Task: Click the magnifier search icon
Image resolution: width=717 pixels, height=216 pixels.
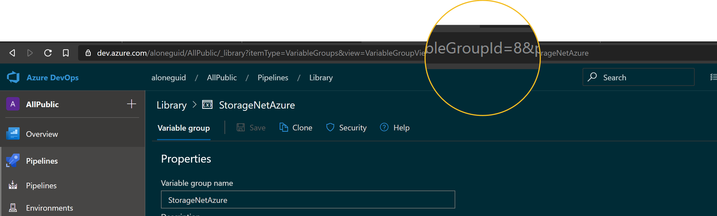Action: (592, 77)
